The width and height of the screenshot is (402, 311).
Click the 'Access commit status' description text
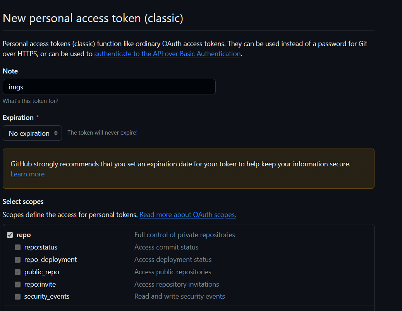coord(166,247)
